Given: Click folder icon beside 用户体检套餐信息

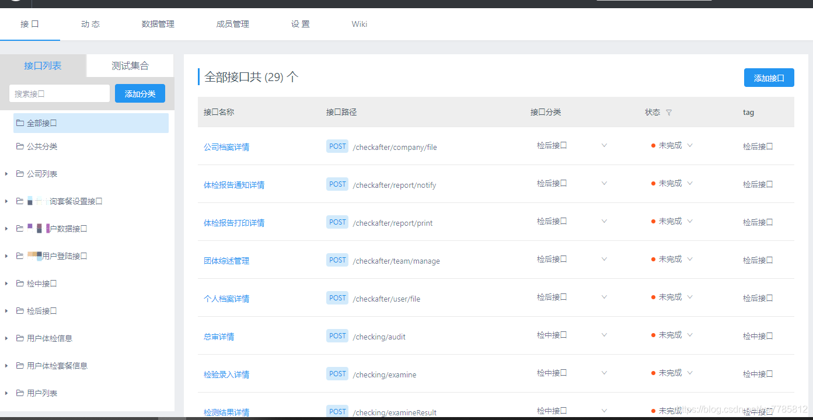Looking at the screenshot, I should tap(20, 366).
